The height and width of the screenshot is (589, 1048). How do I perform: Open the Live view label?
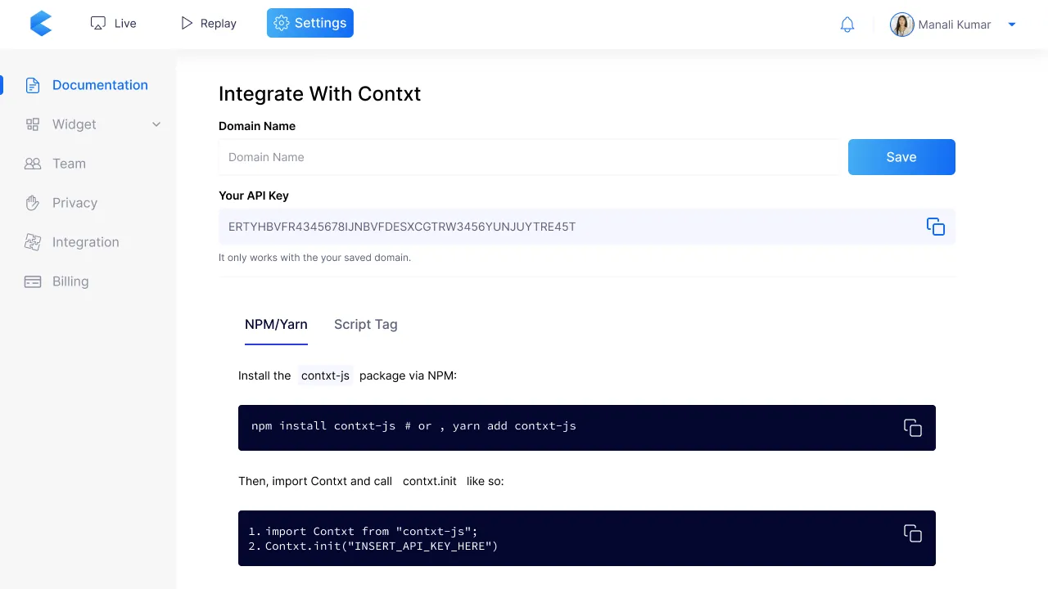click(x=125, y=23)
